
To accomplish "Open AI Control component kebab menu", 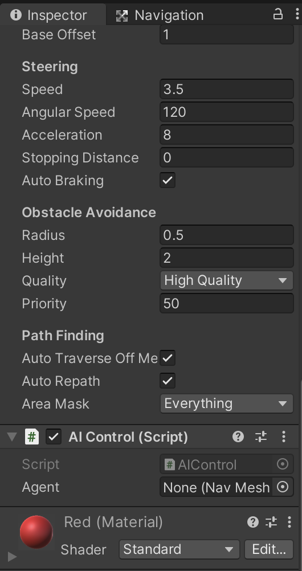I will 284,437.
